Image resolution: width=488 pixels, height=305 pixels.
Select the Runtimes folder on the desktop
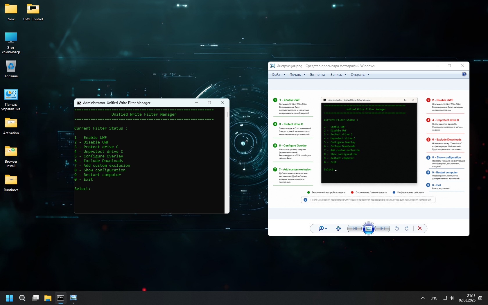(x=11, y=183)
